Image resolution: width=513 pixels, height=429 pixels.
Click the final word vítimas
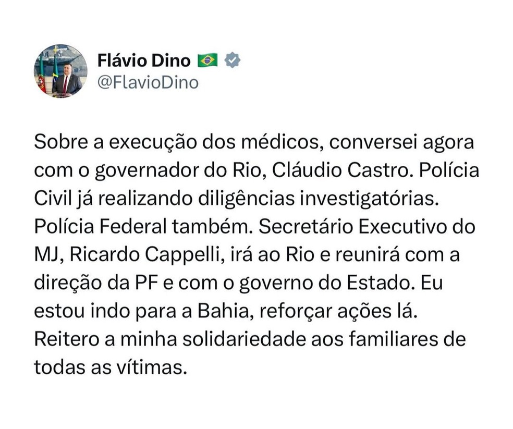152,367
